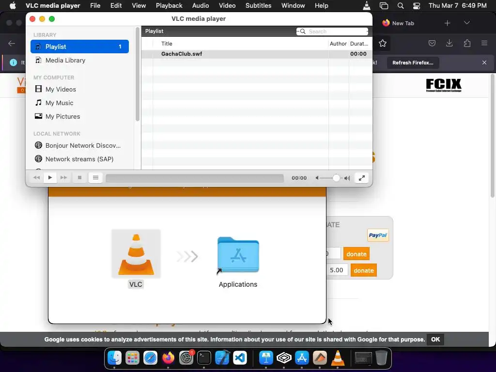The image size is (496, 372).
Task: Sort playlist by Author column header
Action: pyautogui.click(x=338, y=44)
